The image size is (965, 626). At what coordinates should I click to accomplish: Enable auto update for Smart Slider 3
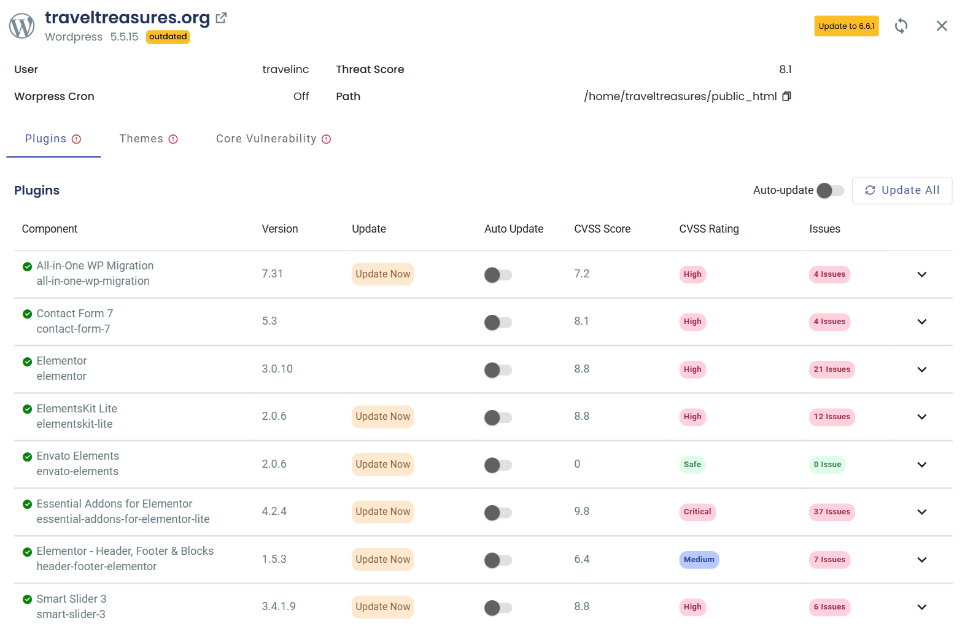tap(498, 608)
